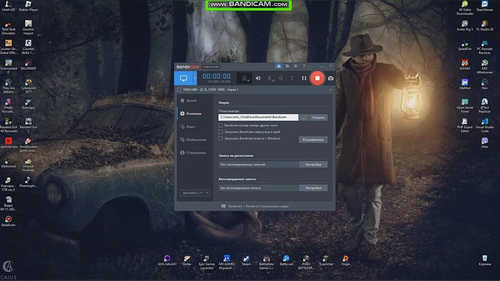Click the red stop recording button
This screenshot has height=281, width=500.
[x=317, y=78]
